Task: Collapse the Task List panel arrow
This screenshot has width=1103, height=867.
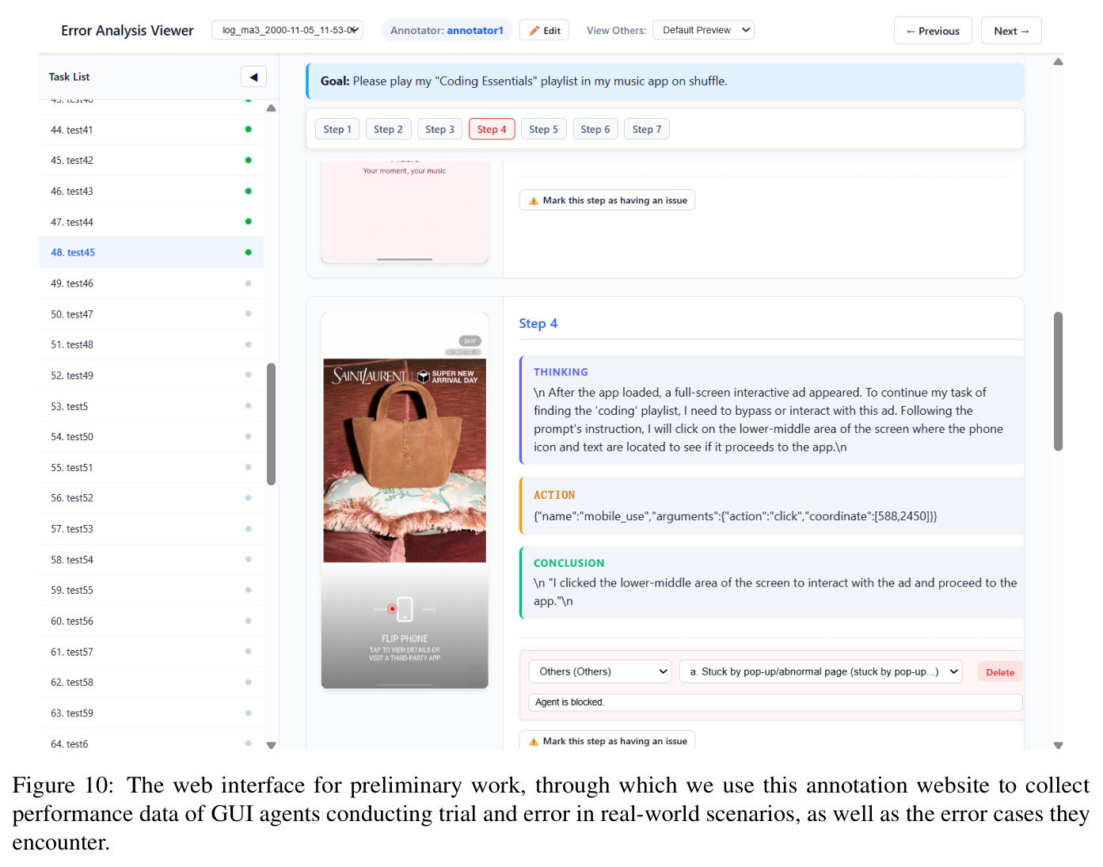Action: (253, 77)
